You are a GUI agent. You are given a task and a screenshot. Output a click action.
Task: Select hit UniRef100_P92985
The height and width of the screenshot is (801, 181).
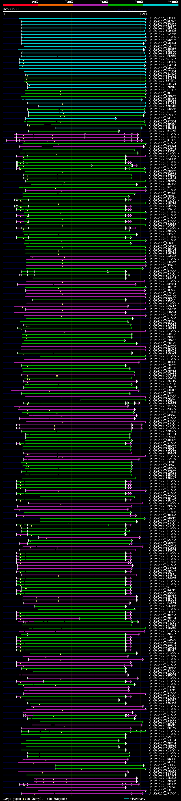(x=162, y=34)
